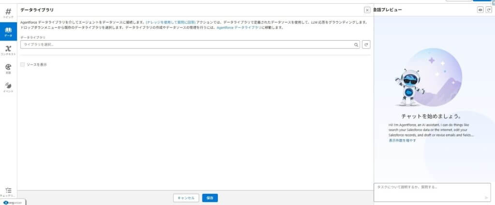Click the キャンセル button

[186, 198]
